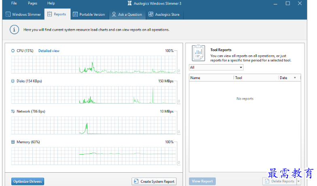Click the Disks icon beside Disks label
This screenshot has width=317, height=186.
tap(13, 81)
